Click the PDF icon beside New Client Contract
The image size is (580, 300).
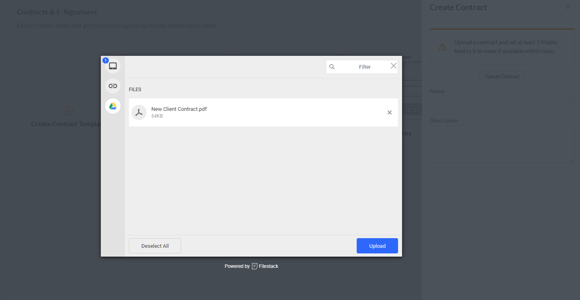click(139, 112)
